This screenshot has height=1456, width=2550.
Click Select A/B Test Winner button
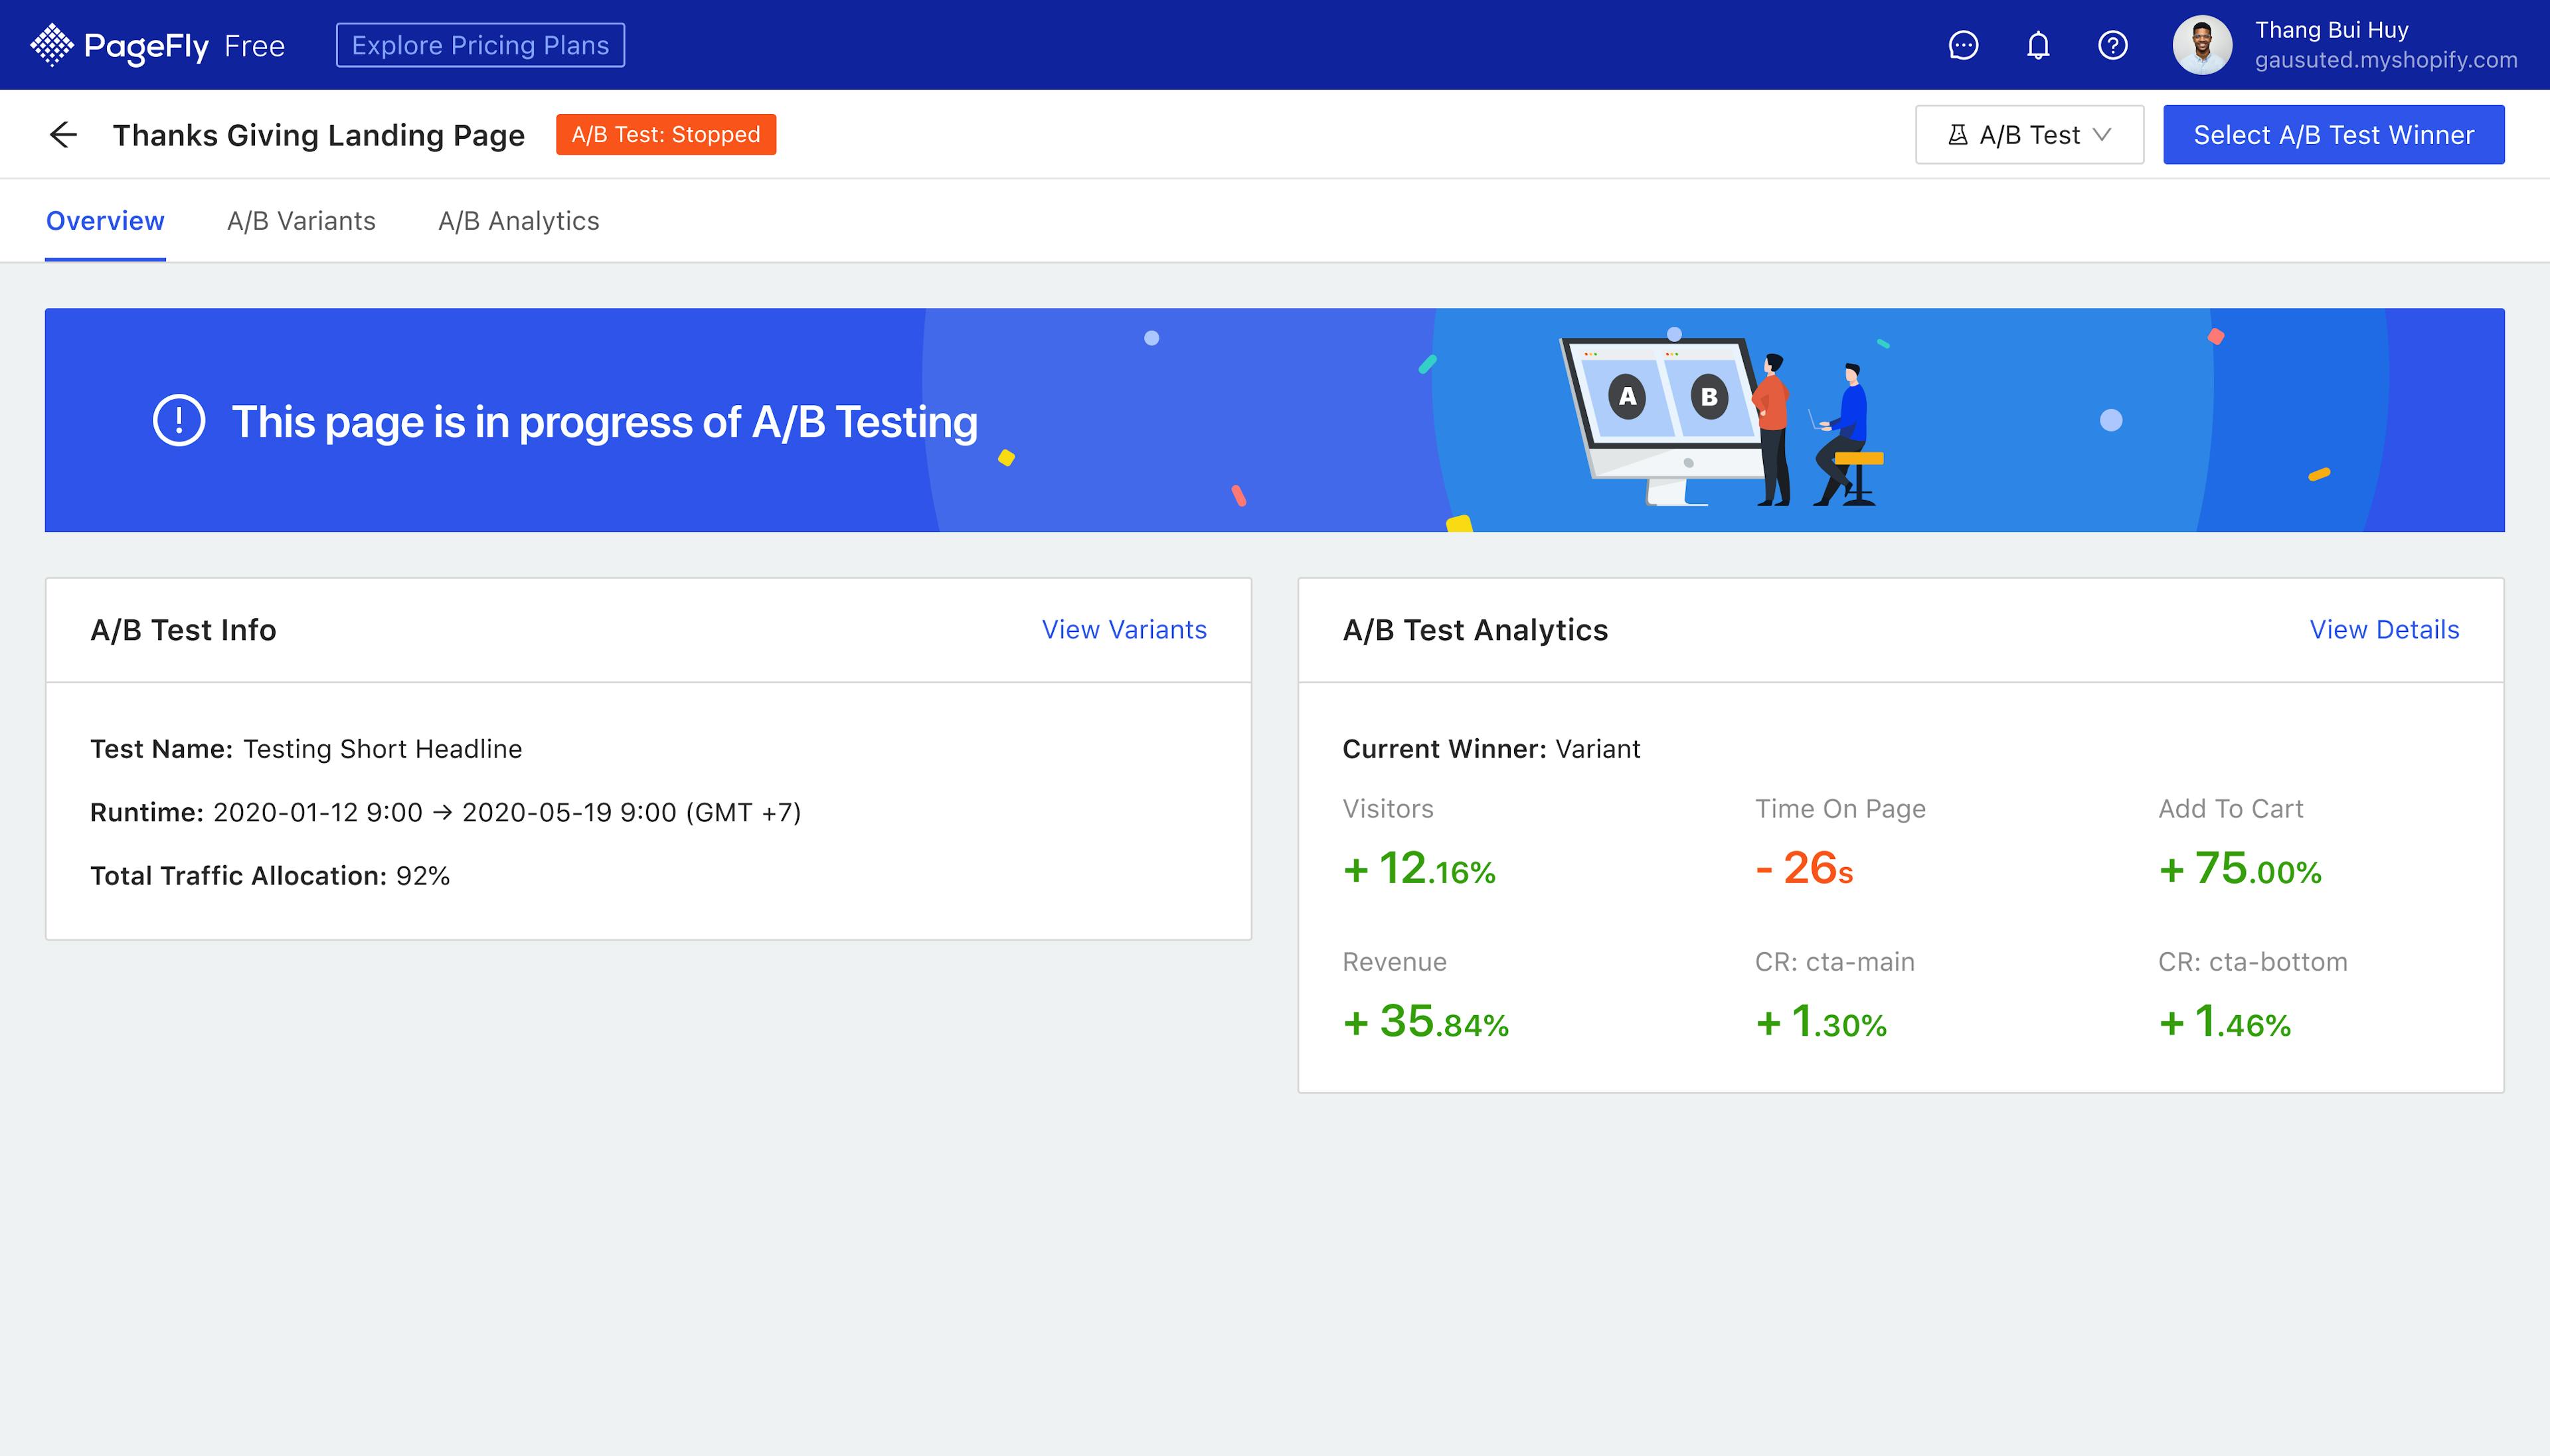coord(2333,135)
